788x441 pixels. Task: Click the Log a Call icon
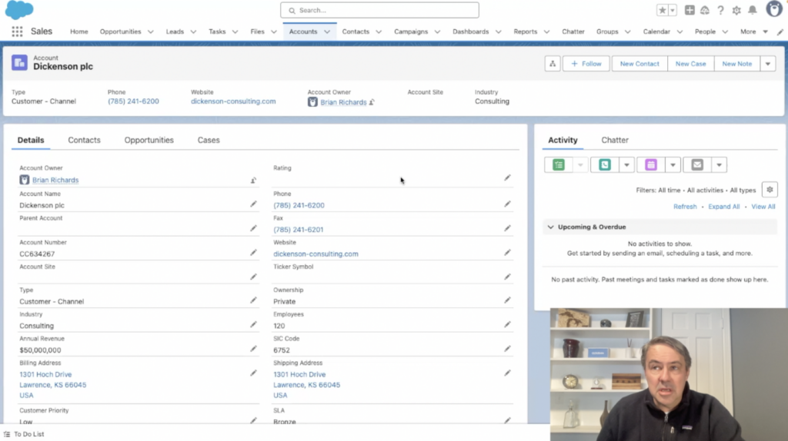pyautogui.click(x=605, y=165)
